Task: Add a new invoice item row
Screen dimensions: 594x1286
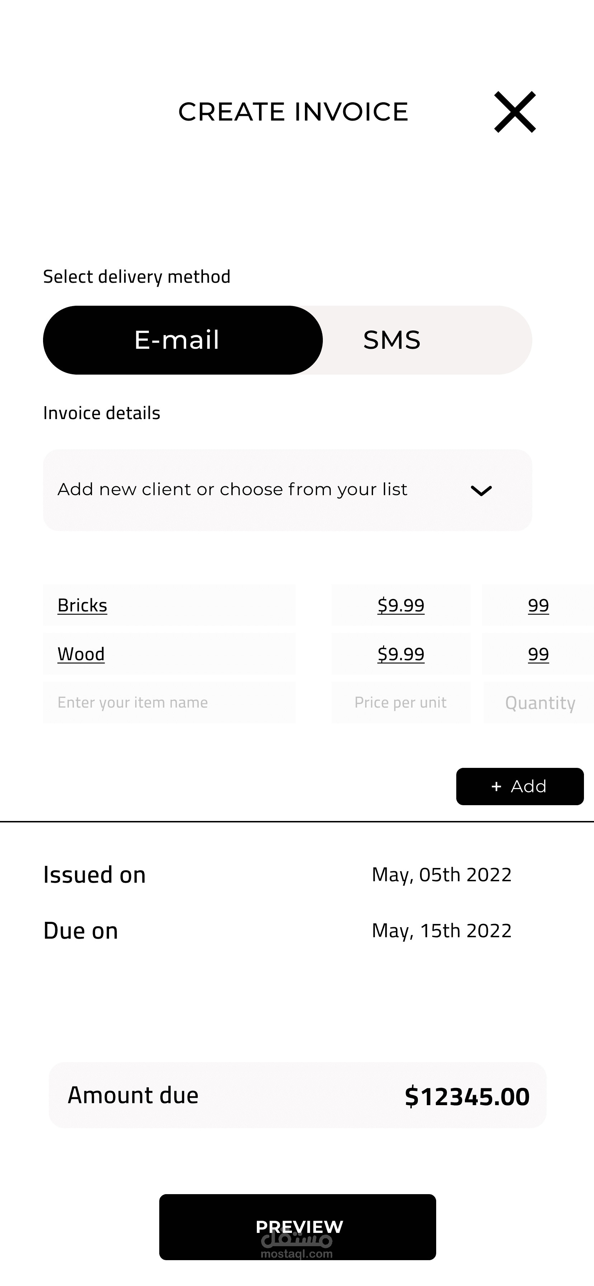Action: pos(520,786)
